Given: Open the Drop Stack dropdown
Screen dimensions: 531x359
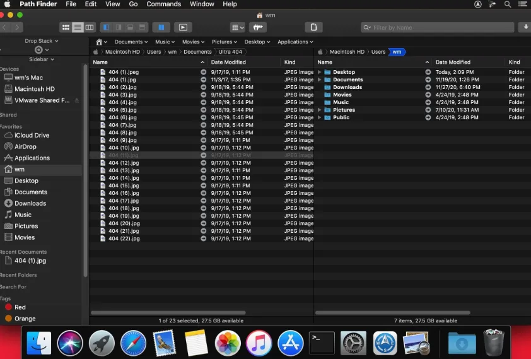Looking at the screenshot, I should point(42,41).
